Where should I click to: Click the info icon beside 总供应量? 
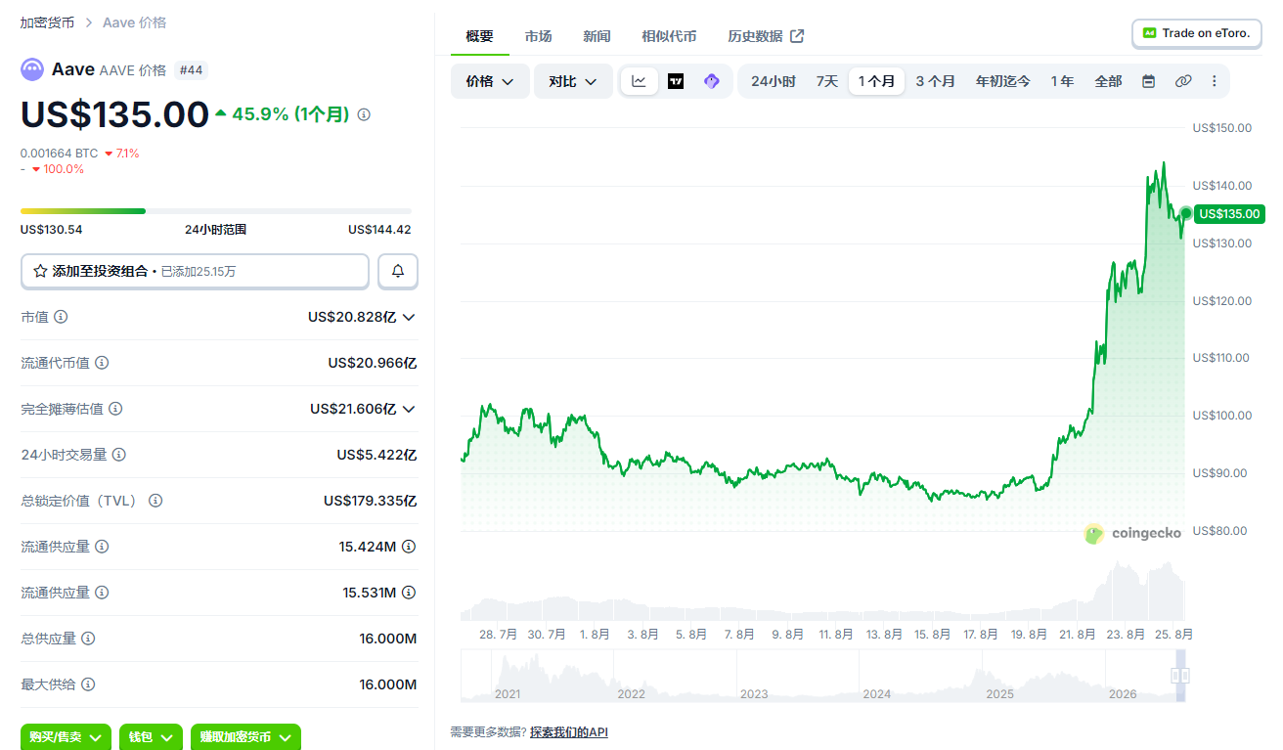pos(88,639)
